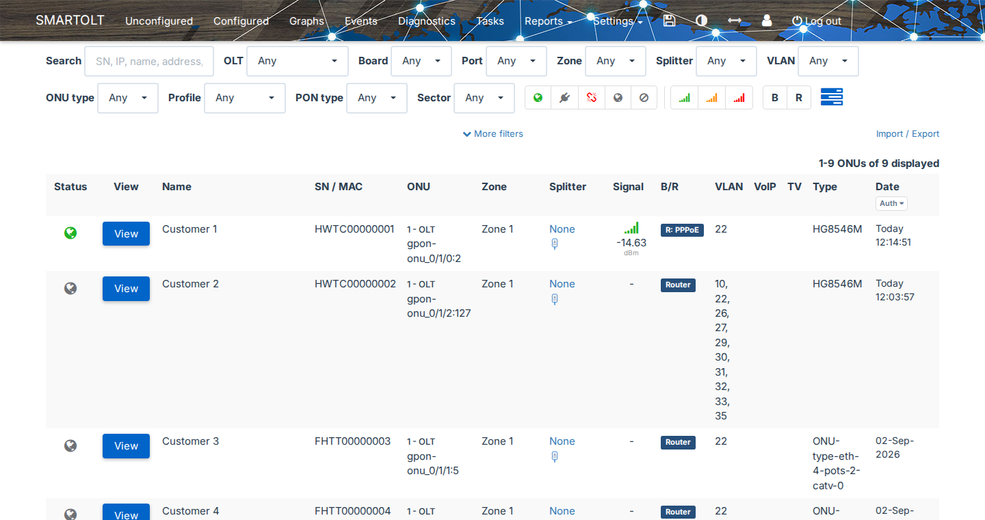
Task: Go to the Graphs page
Action: pos(306,21)
